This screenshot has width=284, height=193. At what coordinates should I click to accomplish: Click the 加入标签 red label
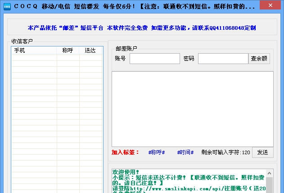125,152
